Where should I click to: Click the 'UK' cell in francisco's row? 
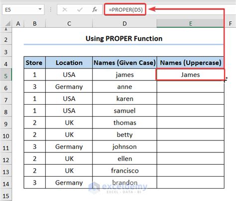69,171
